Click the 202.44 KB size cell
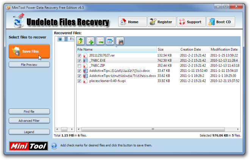The height and width of the screenshot is (160, 250). point(164,65)
